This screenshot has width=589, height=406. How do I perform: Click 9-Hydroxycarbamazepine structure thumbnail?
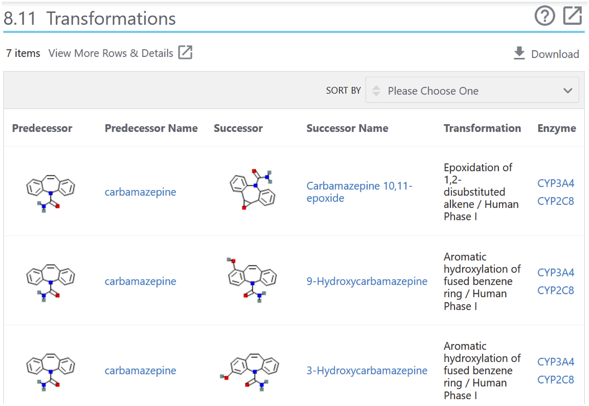252,280
